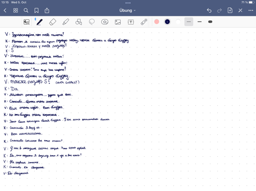
Task: Select the thickest stroke width
Action: coord(210,22)
